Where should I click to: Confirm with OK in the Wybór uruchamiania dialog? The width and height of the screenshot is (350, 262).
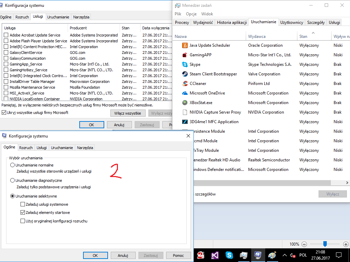[95, 256]
